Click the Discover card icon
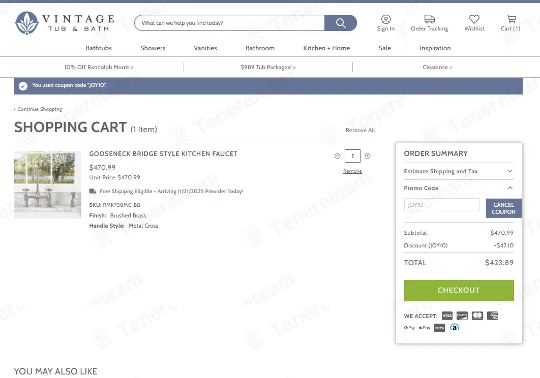The image size is (540, 378). tap(462, 316)
